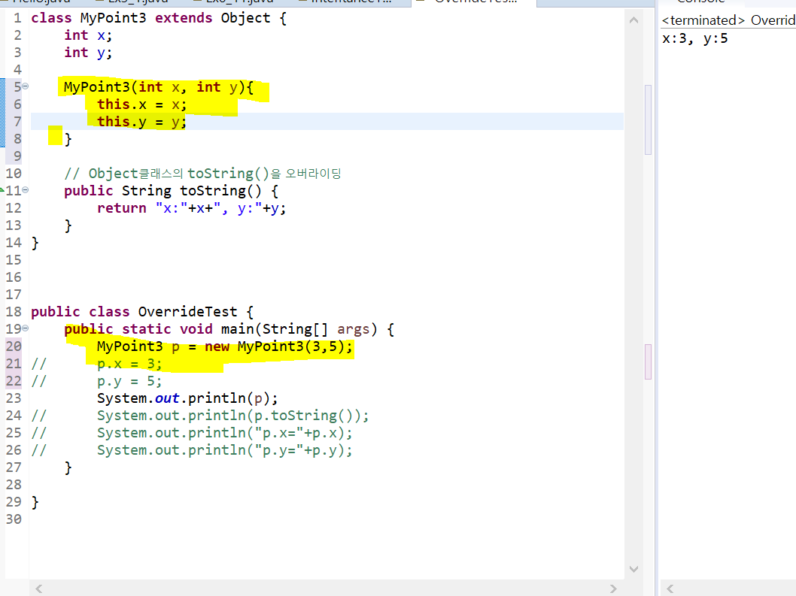Click the Korean comment about overriding toString()
Screen dimensions: 796x596
click(x=202, y=174)
